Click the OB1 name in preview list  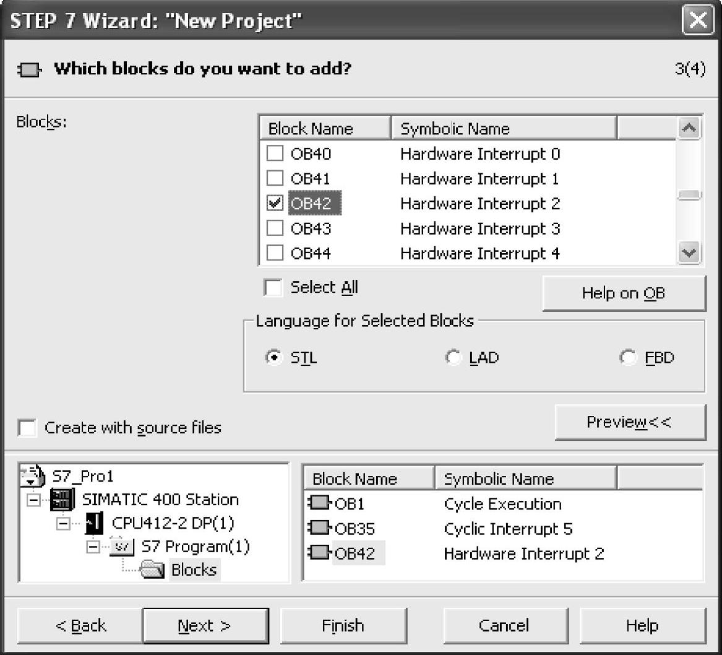coord(350,504)
